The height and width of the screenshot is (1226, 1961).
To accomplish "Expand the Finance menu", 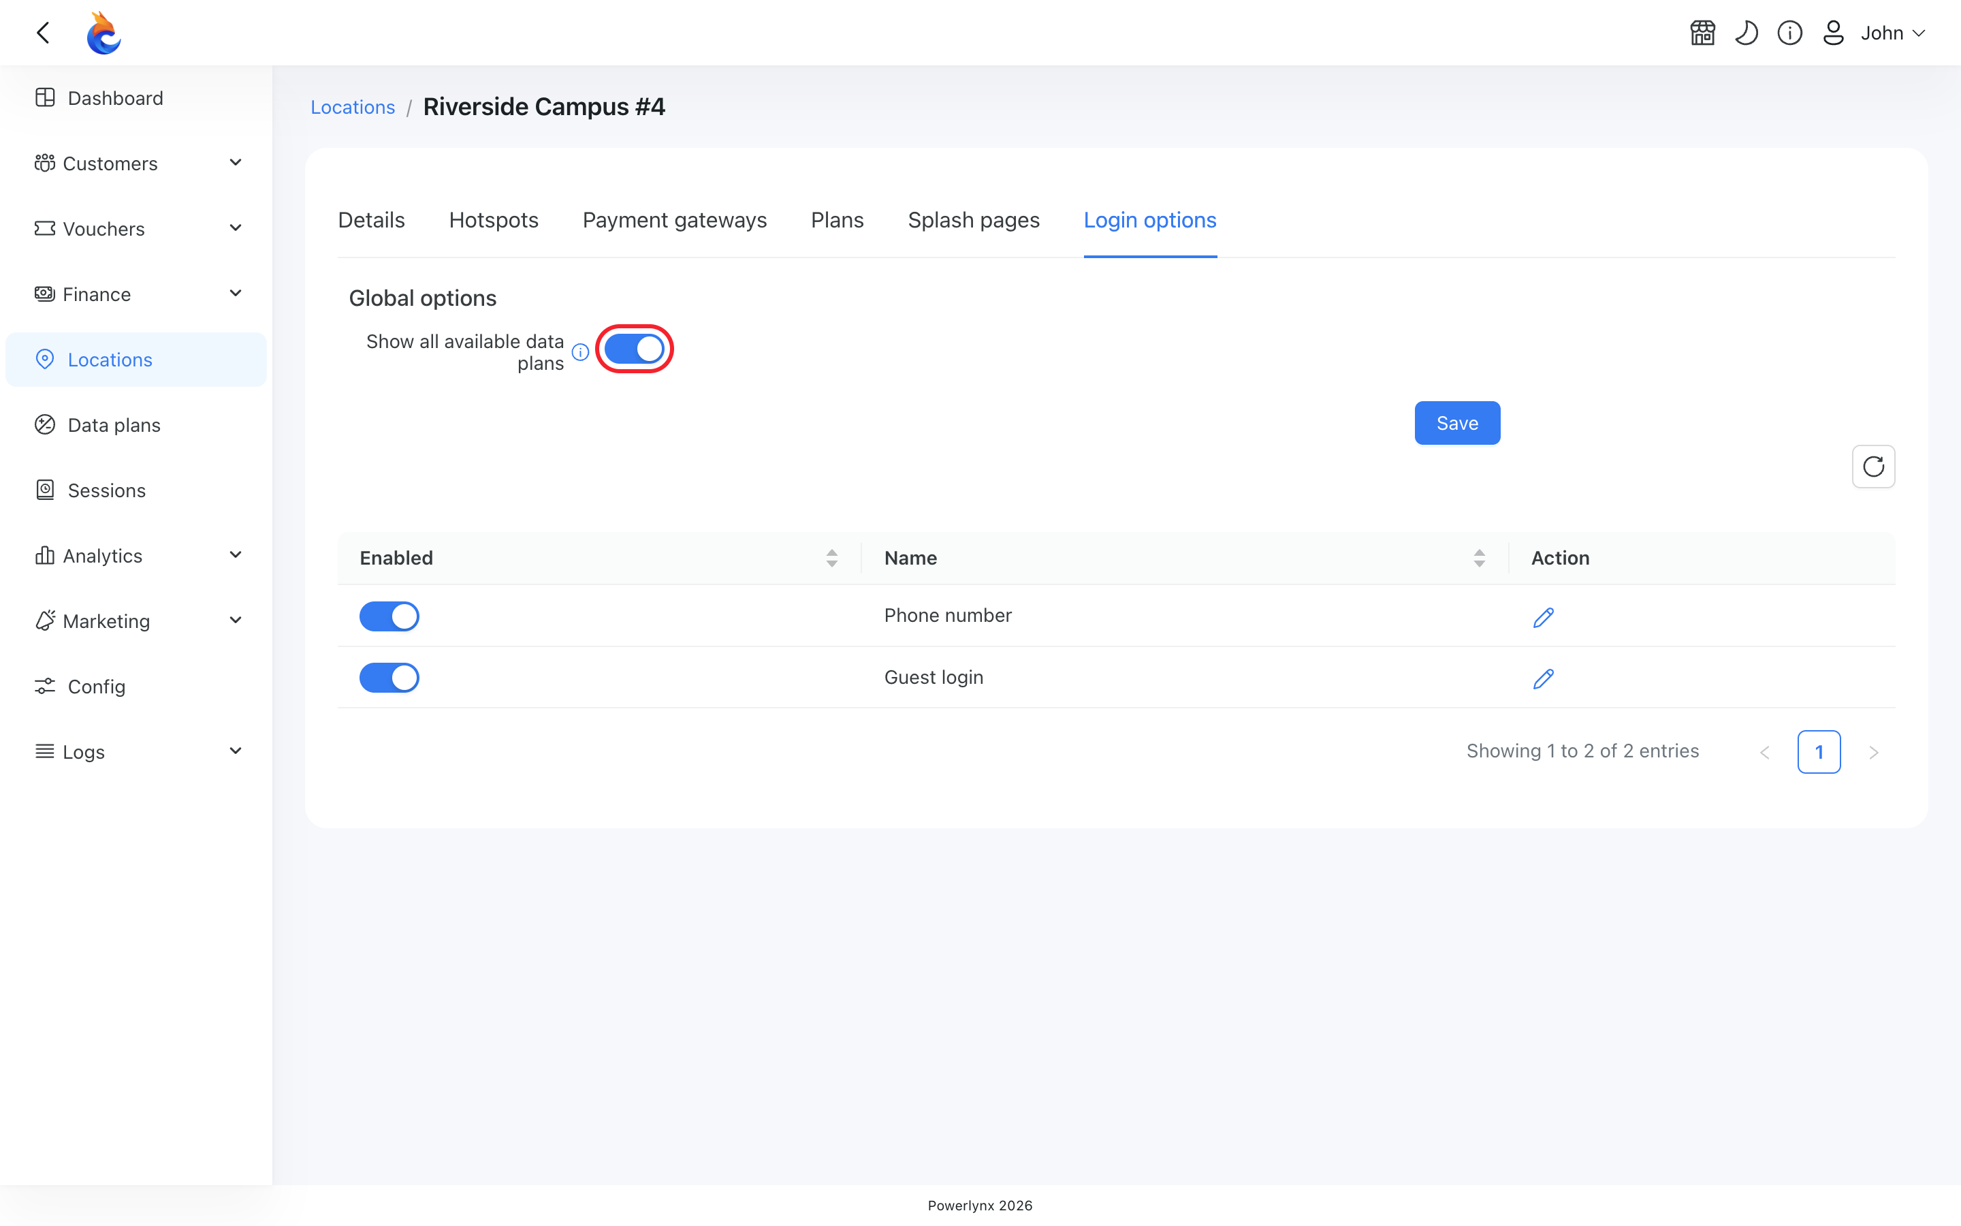I will (x=136, y=294).
